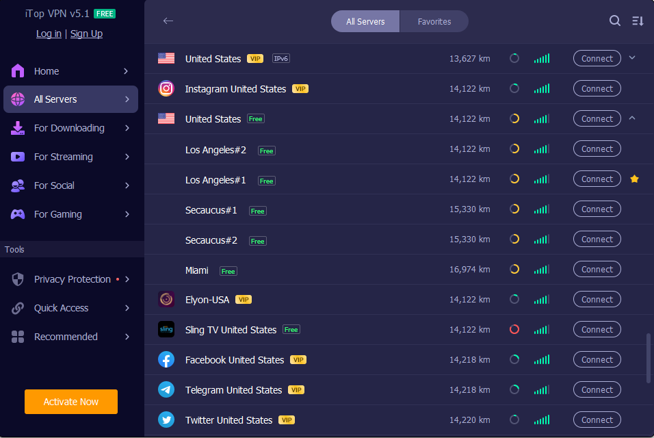654x438 pixels.
Task: Select the For Downloading sidebar icon
Action: (x=16, y=128)
